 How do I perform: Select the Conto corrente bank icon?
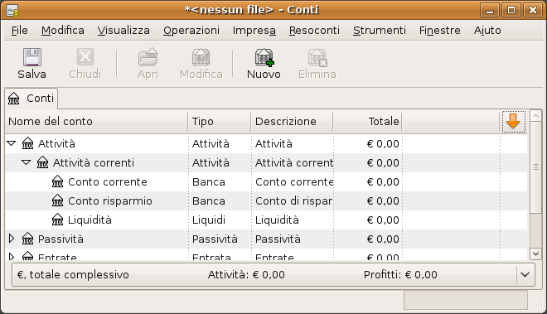pyautogui.click(x=57, y=181)
